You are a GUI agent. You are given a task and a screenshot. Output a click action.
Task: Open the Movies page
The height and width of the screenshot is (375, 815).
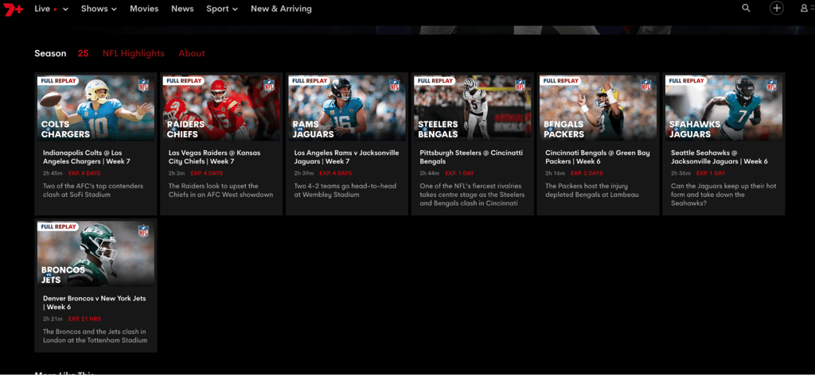(x=144, y=9)
